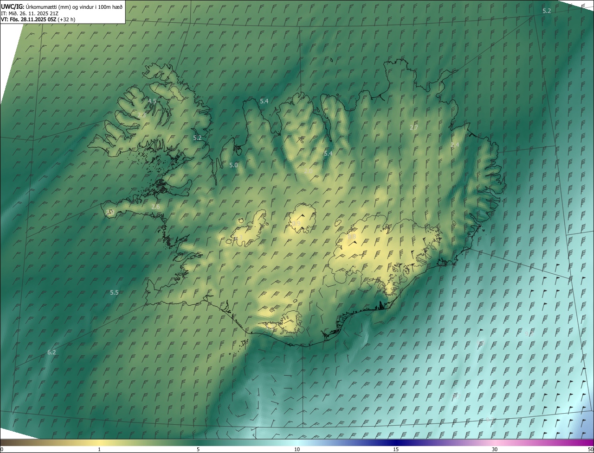The width and height of the screenshot is (594, 453).
Task: Click the colorbar tick label "50"
Action: coord(590,449)
